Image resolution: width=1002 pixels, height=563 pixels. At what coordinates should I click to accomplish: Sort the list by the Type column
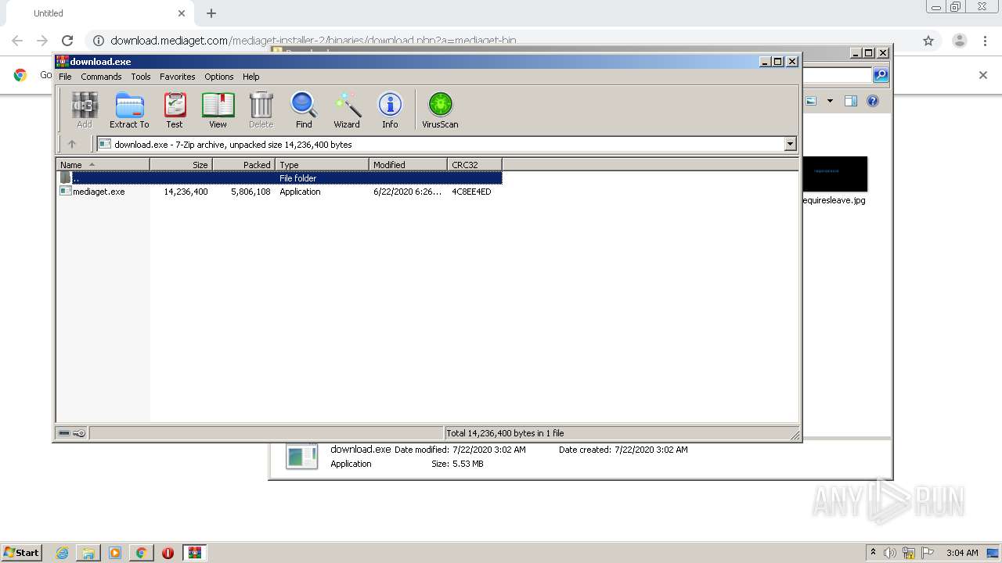click(x=322, y=164)
